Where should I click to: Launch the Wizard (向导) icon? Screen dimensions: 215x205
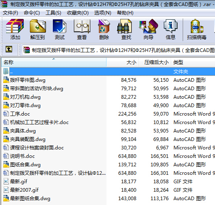point(148,26)
